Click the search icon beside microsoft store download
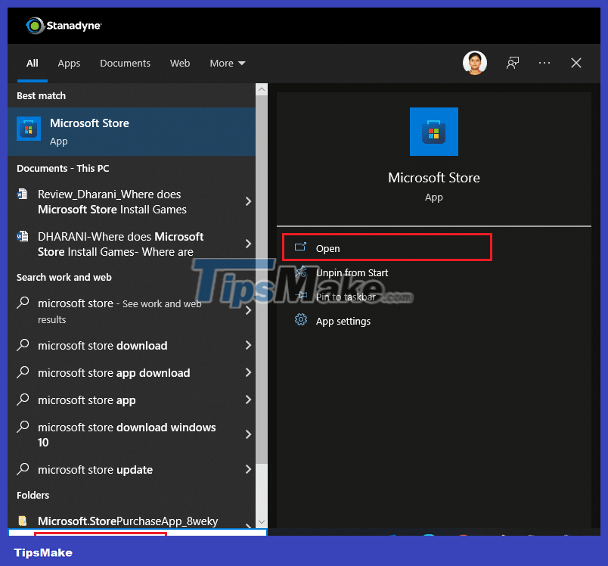Image resolution: width=608 pixels, height=566 pixels. click(x=23, y=346)
